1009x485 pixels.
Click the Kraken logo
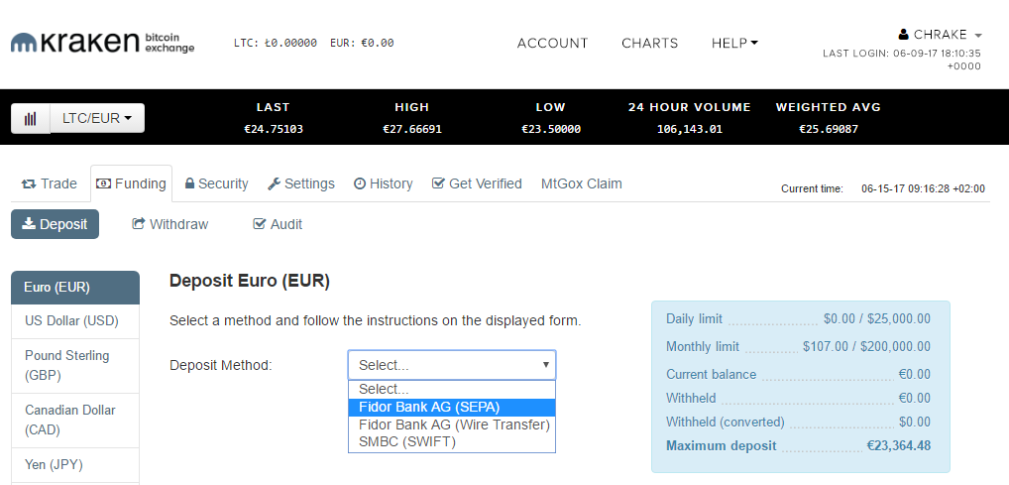pyautogui.click(x=102, y=43)
